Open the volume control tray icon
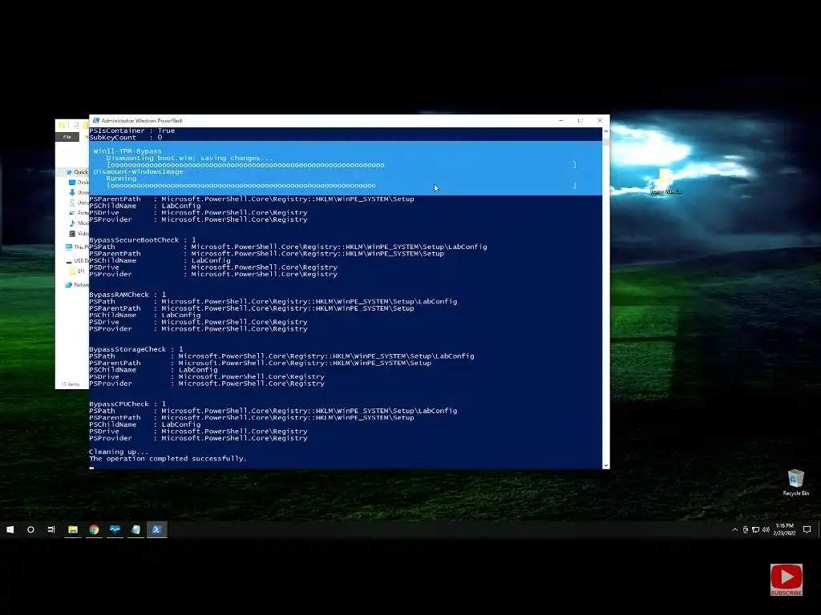Viewport: 821px width, 615px height. point(766,530)
